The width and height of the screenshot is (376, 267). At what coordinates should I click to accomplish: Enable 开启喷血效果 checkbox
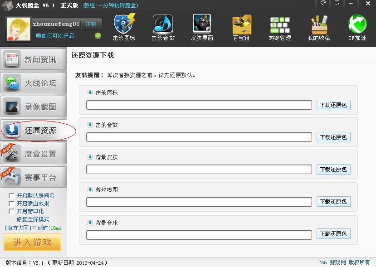click(x=11, y=204)
